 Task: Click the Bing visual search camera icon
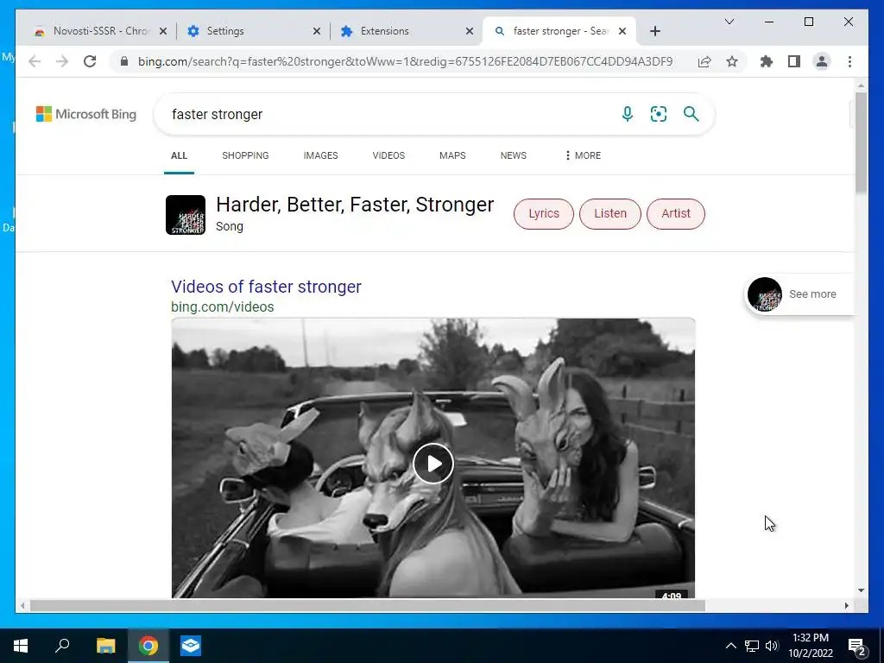click(659, 114)
